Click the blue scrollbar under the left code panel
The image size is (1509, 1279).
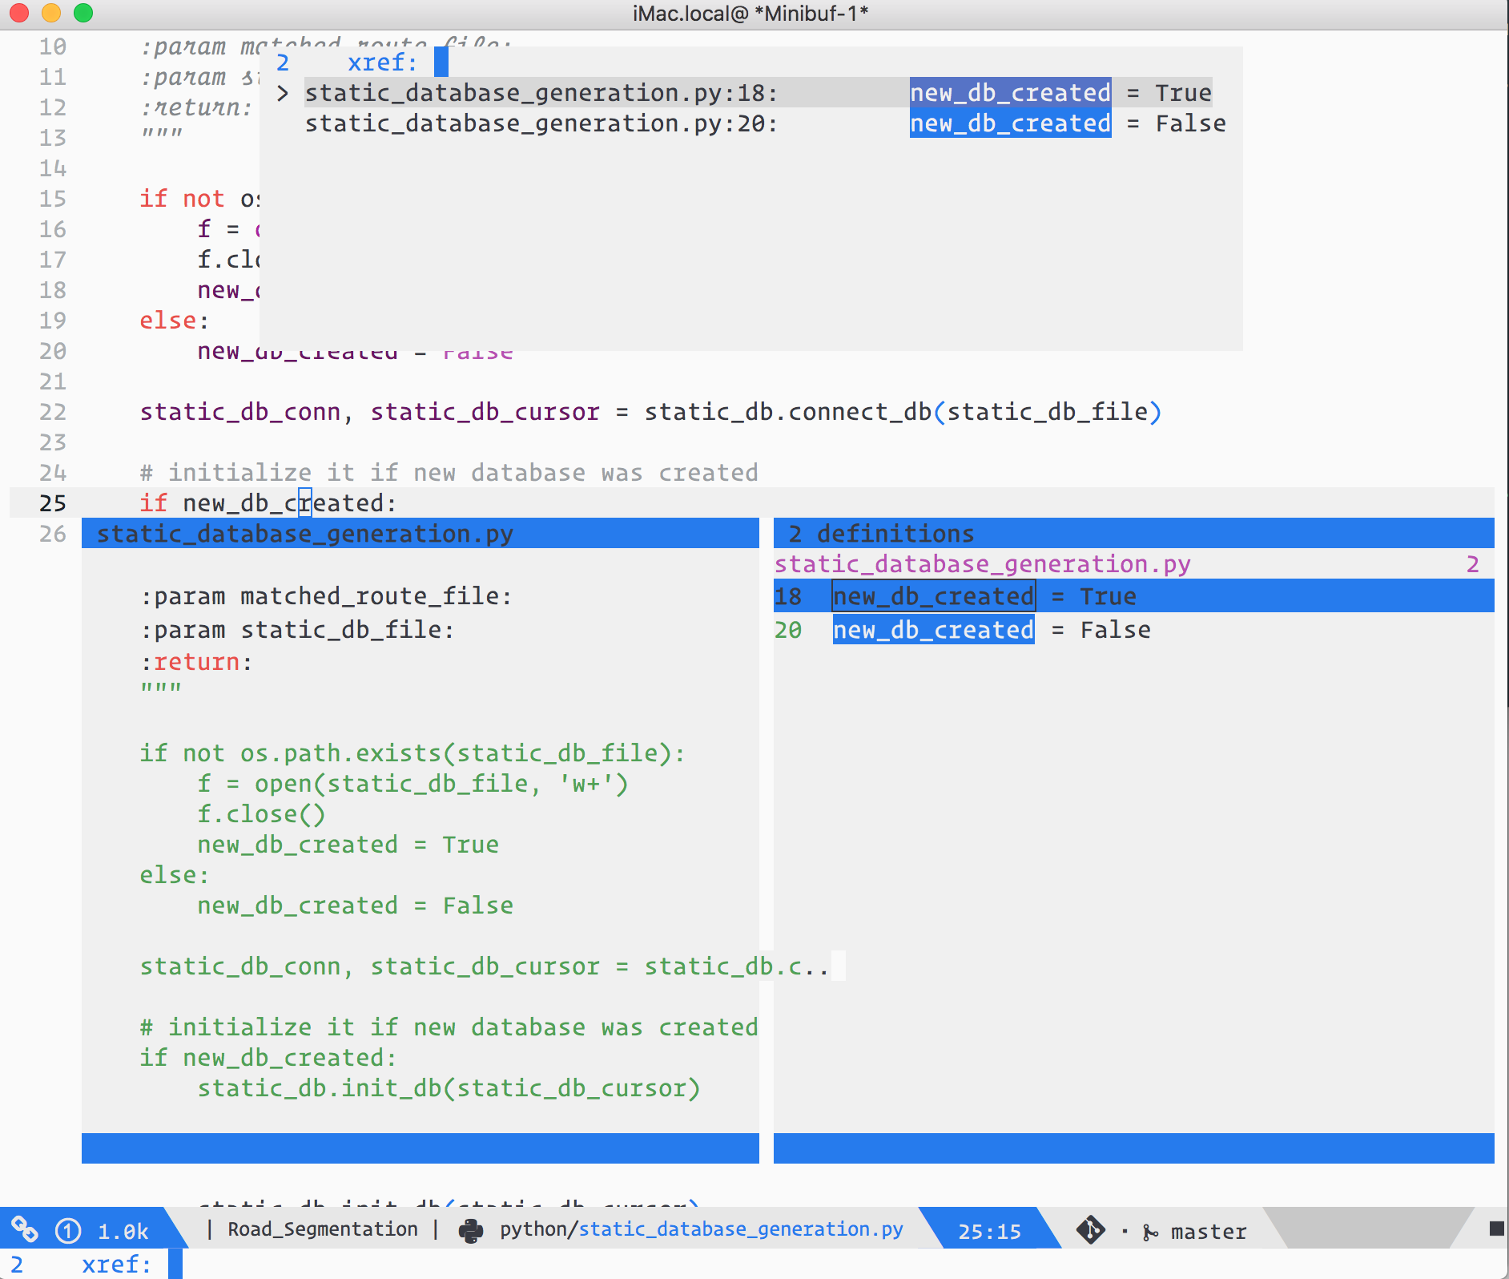[x=421, y=1148]
